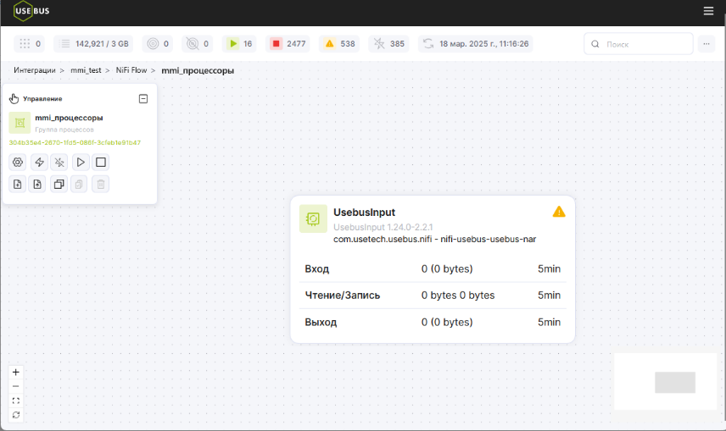
Task: Click the greyed trash delete icon
Action: pyautogui.click(x=100, y=184)
